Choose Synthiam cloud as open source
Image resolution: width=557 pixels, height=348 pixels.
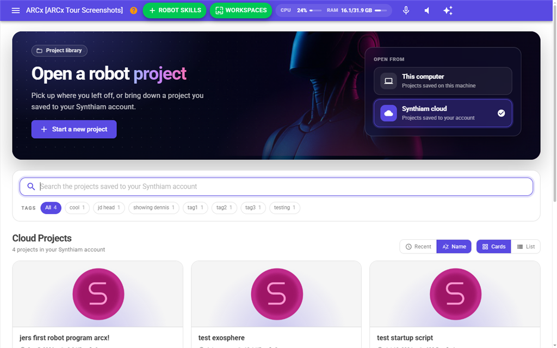[x=443, y=113]
